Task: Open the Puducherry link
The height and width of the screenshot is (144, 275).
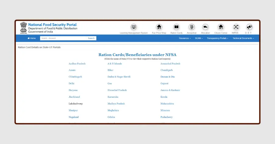Action: tap(167, 117)
